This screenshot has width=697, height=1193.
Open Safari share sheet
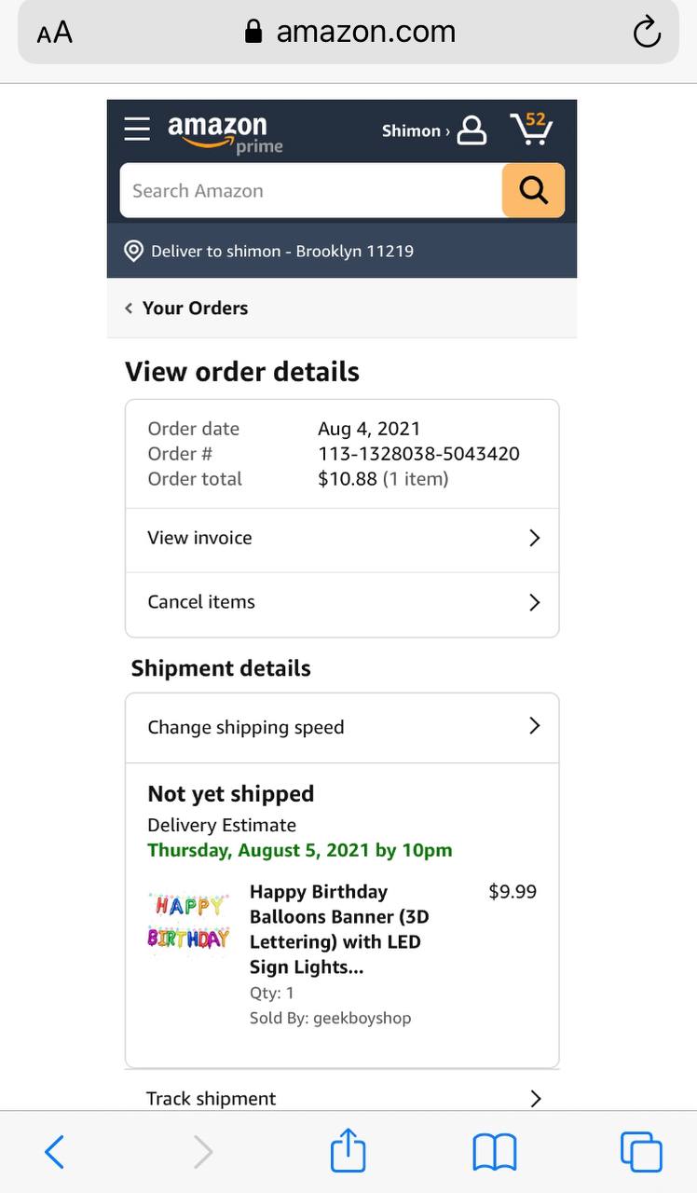click(x=348, y=1151)
